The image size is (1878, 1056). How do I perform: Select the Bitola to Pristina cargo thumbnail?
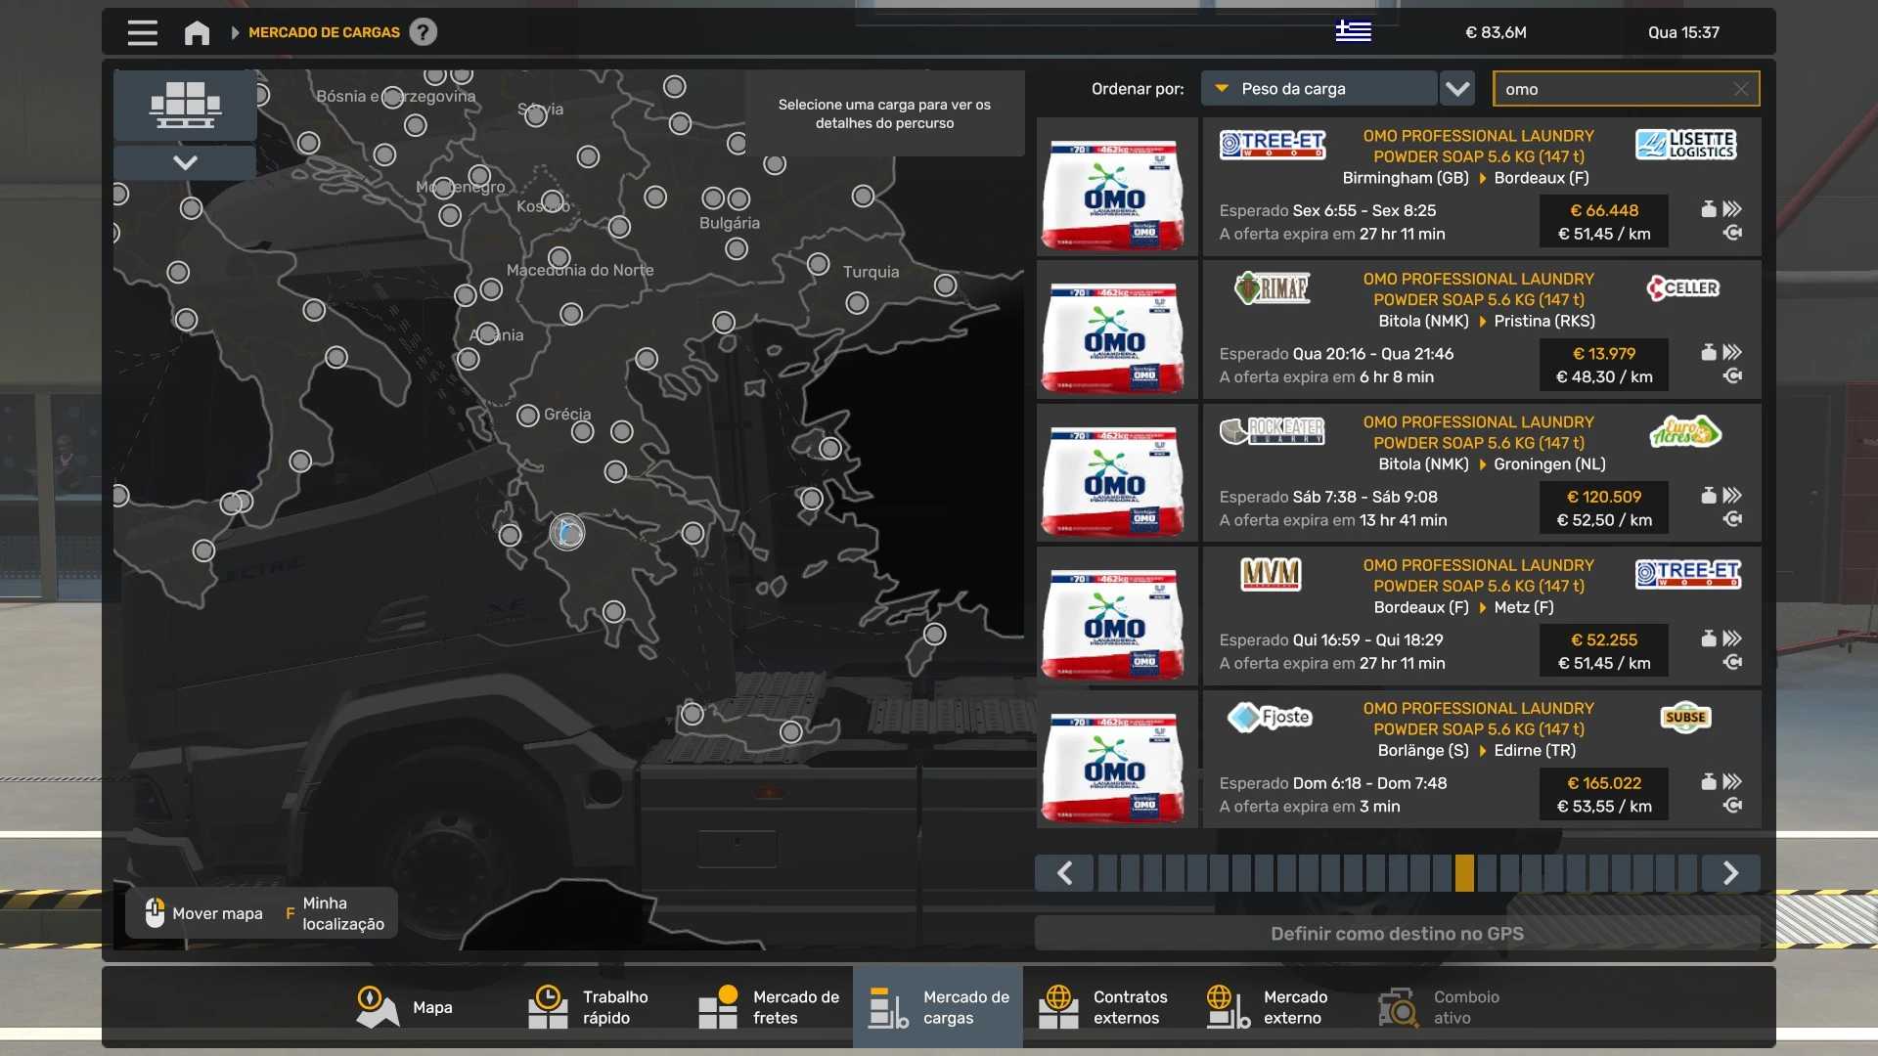pos(1116,330)
